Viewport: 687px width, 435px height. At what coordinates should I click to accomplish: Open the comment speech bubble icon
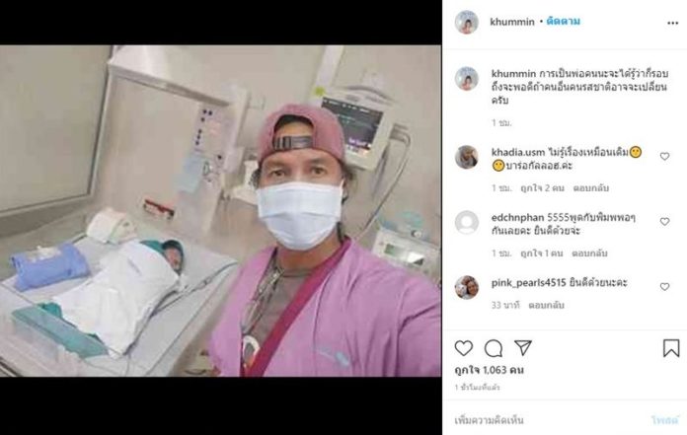[494, 348]
